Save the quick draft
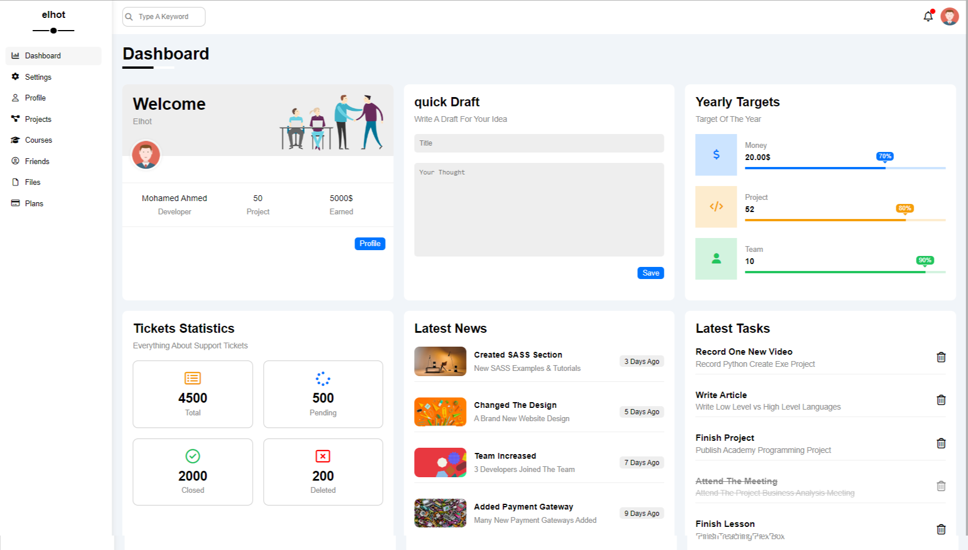Image resolution: width=968 pixels, height=550 pixels. [651, 273]
